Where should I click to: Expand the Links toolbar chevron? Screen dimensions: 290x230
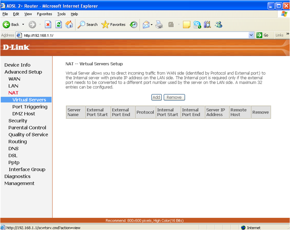(x=288, y=34)
